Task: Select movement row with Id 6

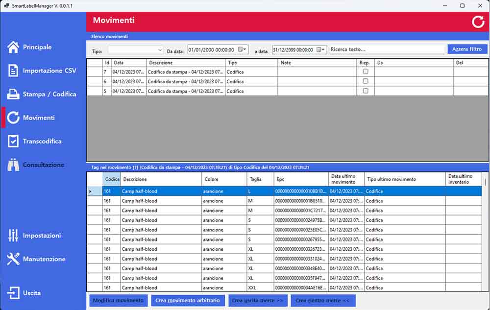Action: 288,81
